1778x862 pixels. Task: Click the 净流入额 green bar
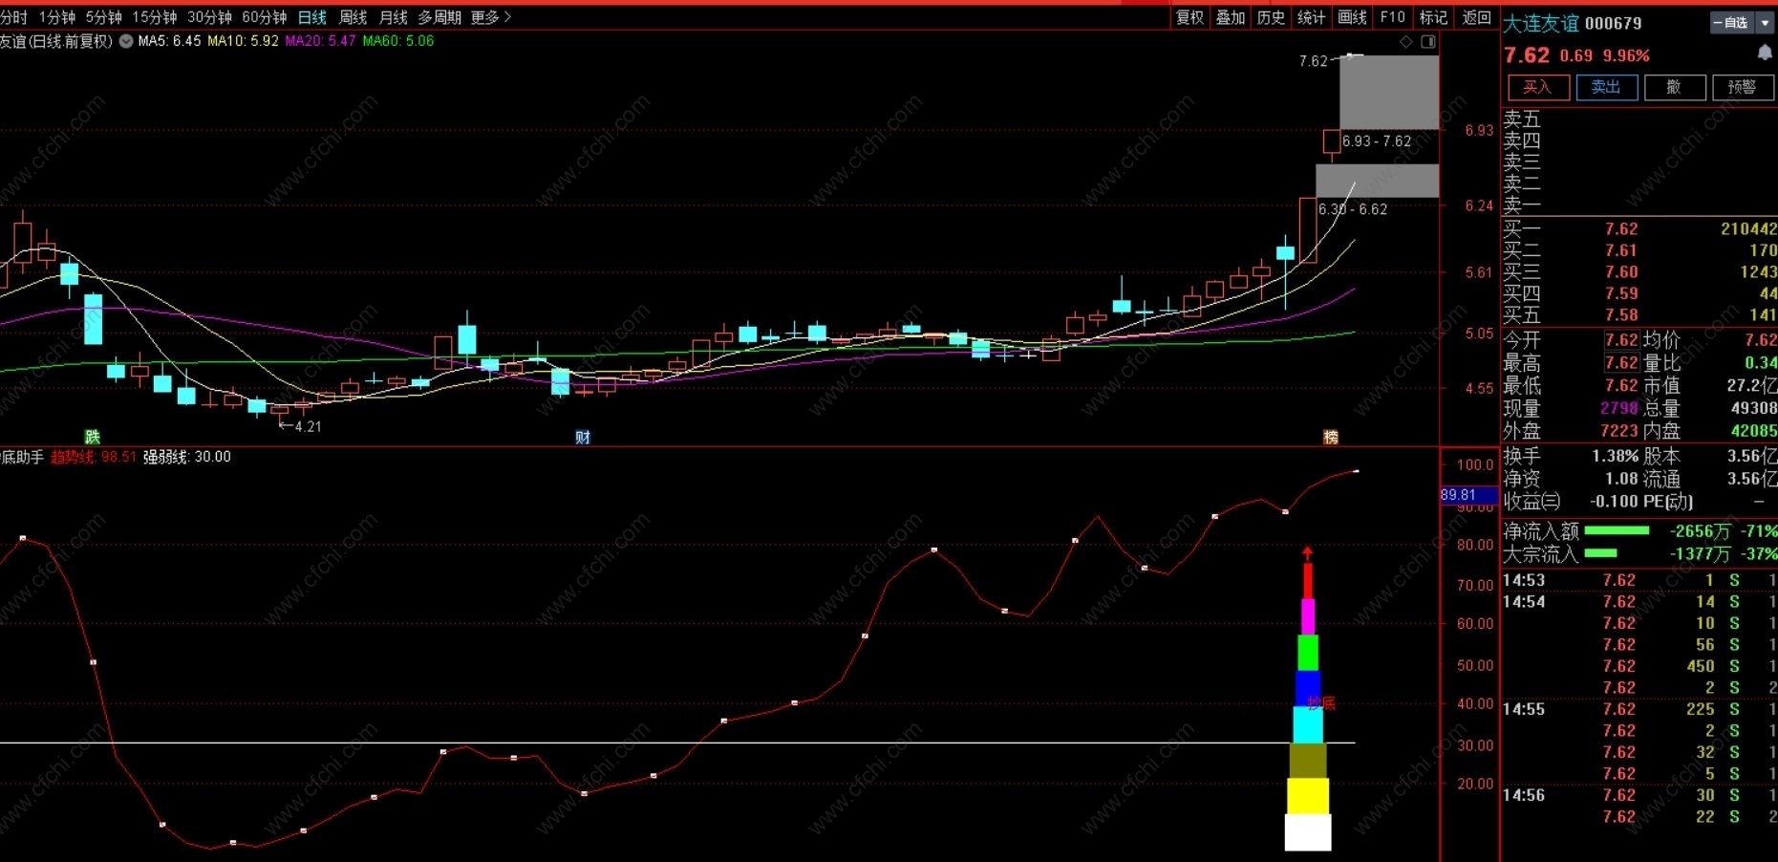(x=1617, y=530)
